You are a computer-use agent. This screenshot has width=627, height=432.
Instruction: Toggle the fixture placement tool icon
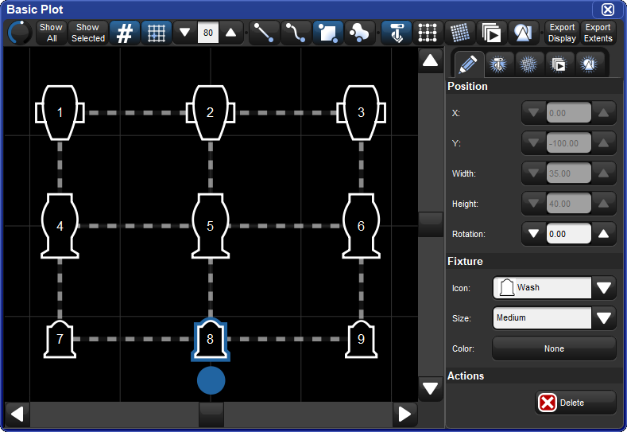(397, 33)
